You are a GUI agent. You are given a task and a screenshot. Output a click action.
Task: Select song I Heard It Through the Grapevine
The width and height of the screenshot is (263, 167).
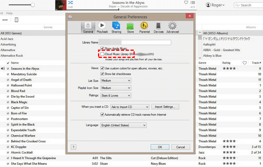pyautogui.click(x=33, y=158)
